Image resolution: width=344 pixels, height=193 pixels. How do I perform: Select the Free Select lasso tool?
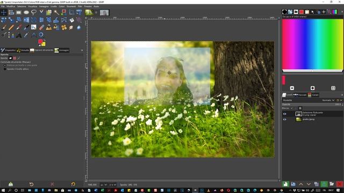click(33, 12)
